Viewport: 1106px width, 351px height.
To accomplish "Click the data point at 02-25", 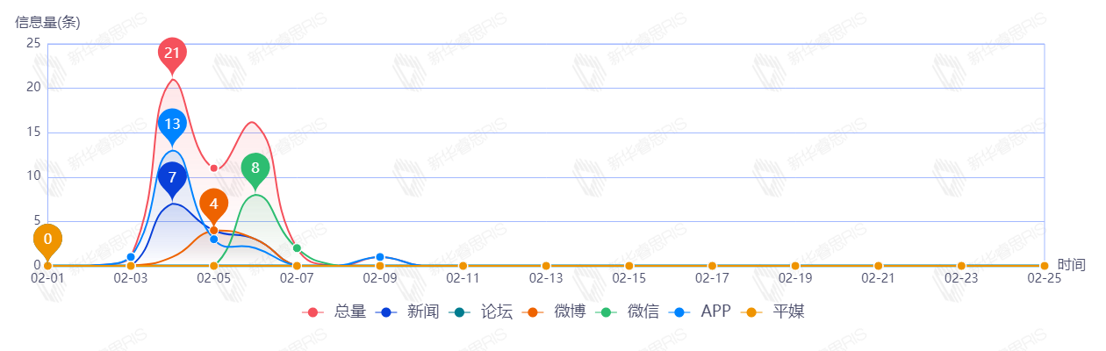I will pos(1045,266).
